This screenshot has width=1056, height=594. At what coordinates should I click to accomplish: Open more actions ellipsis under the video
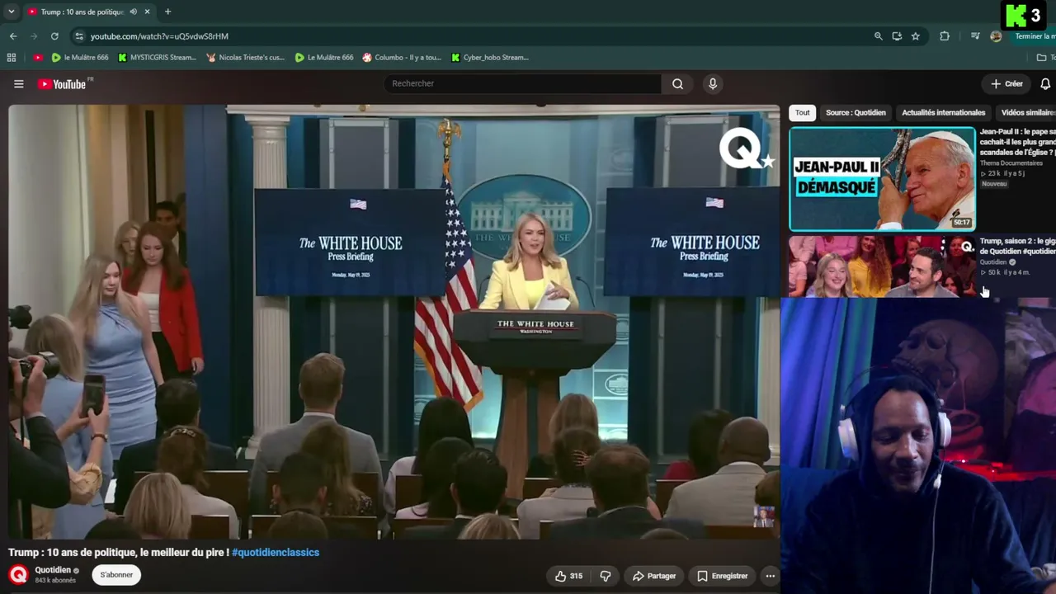770,576
